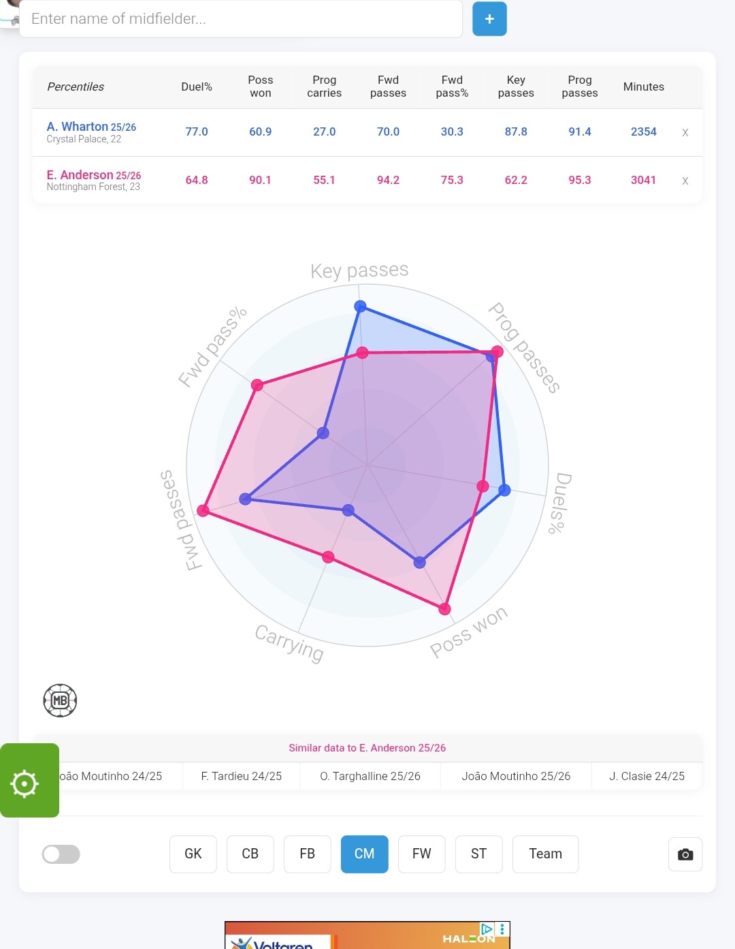Remove A. Wharton row with X
This screenshot has height=949, width=735.
pos(685,132)
